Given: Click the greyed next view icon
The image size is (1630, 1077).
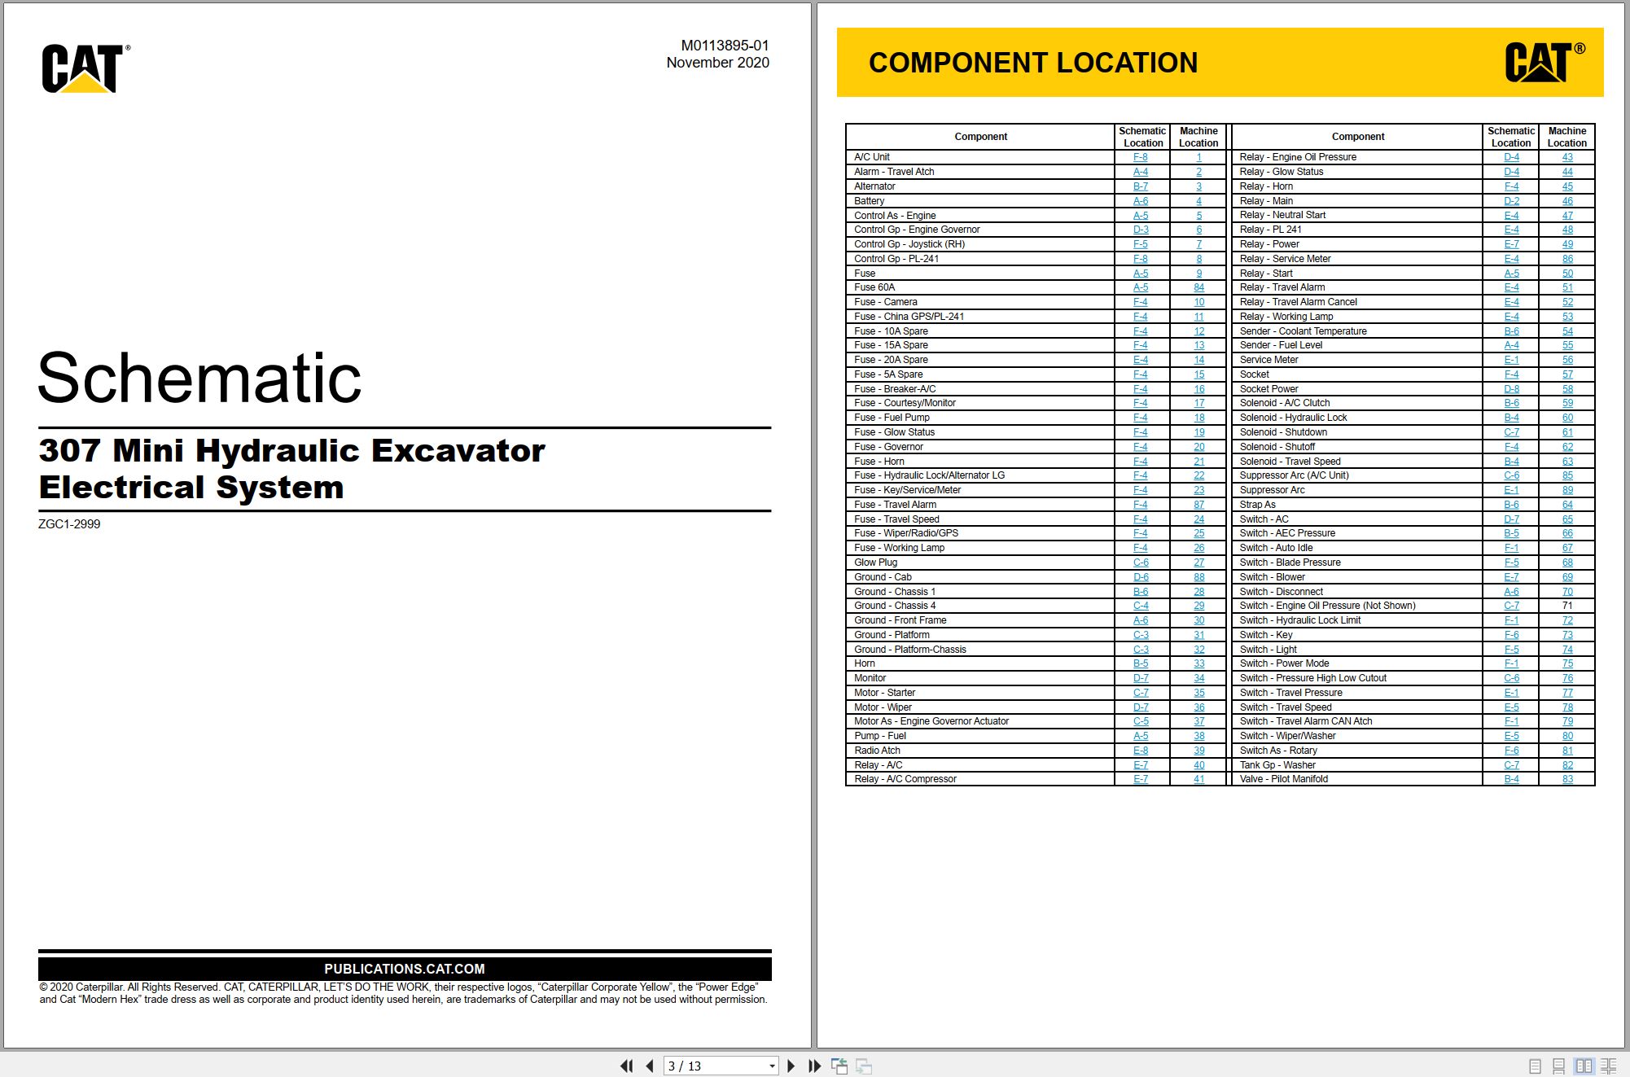Looking at the screenshot, I should click(864, 1066).
